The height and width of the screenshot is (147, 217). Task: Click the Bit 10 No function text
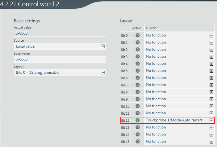point(156,106)
